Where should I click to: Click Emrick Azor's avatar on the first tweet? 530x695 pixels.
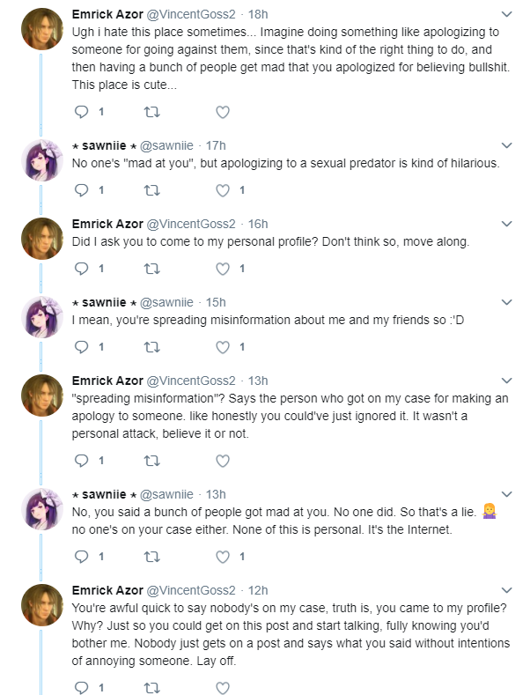click(42, 29)
